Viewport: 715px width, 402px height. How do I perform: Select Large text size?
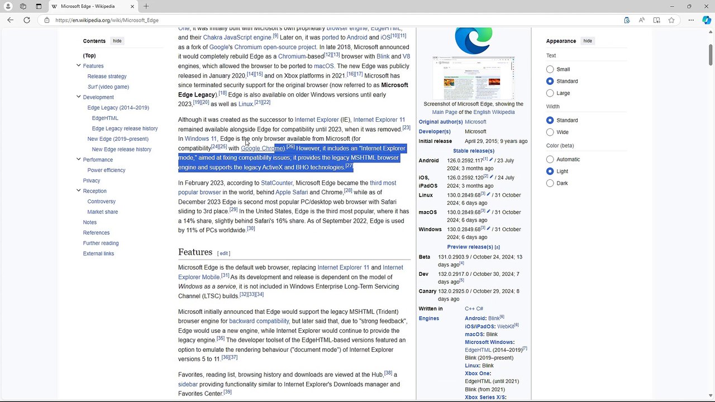tap(550, 93)
